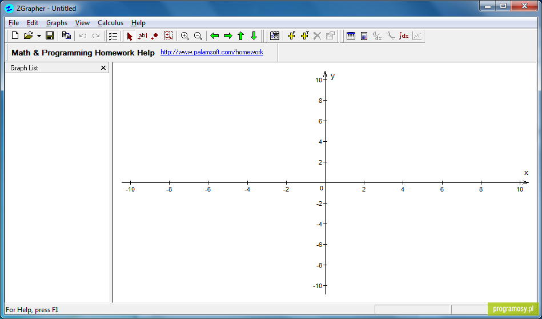Click the origin on the graph
The width and height of the screenshot is (542, 319).
(325, 182)
